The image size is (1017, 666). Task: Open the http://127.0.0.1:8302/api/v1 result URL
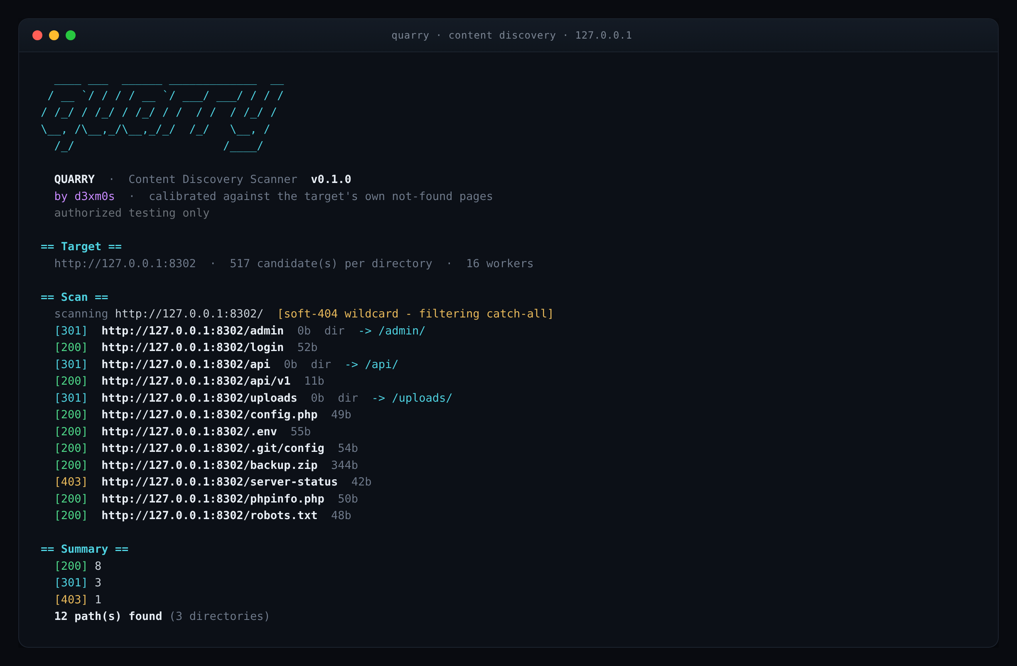click(196, 381)
